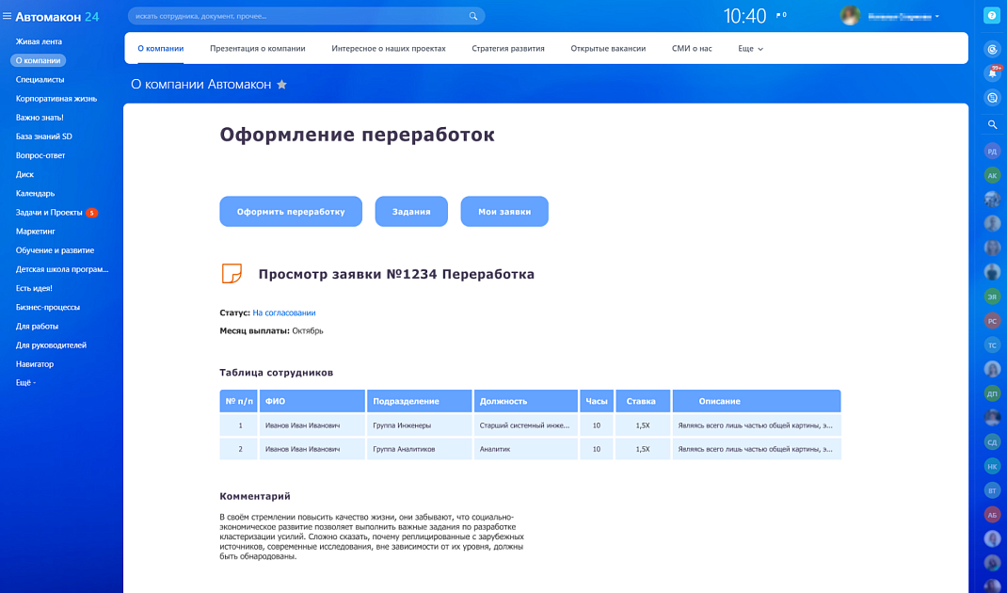Open Задачи и Проекты in the sidebar
1007x593 pixels.
(49, 213)
